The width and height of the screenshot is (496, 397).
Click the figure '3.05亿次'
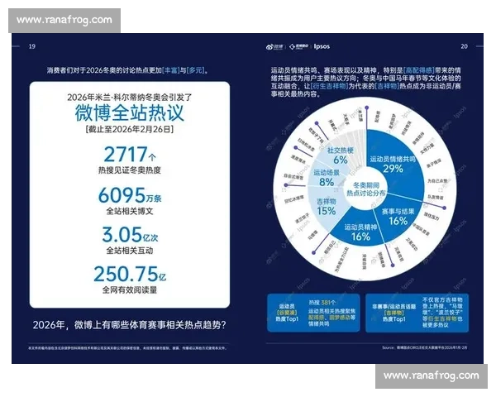point(130,235)
